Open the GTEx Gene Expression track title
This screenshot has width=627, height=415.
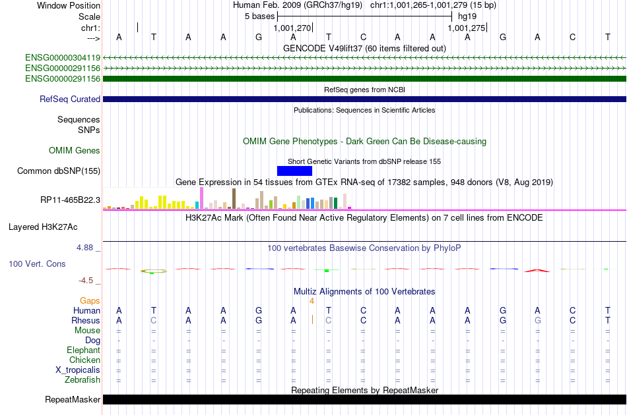(364, 182)
